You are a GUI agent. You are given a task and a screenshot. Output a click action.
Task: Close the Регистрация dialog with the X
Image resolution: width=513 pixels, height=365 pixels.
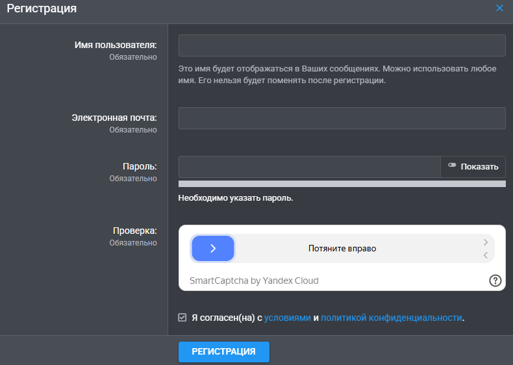[x=499, y=8]
